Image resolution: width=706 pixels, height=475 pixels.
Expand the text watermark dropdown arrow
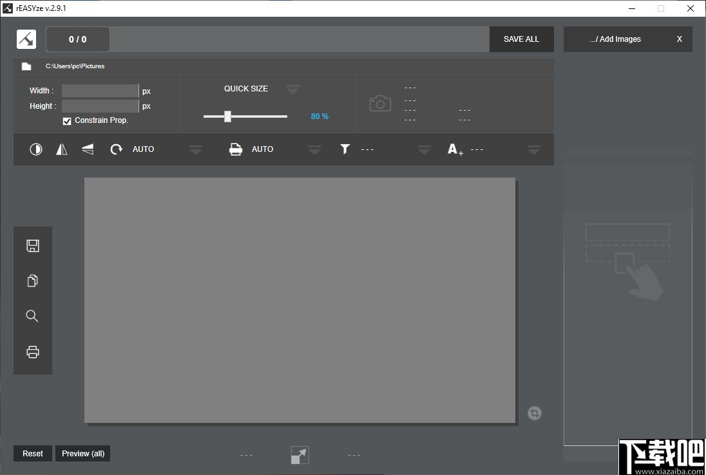[534, 150]
